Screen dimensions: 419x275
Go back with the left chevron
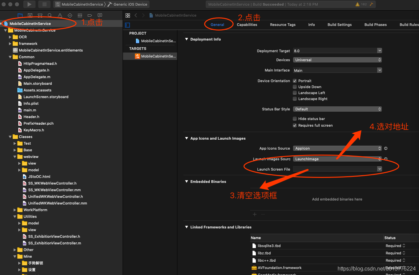pos(136,15)
